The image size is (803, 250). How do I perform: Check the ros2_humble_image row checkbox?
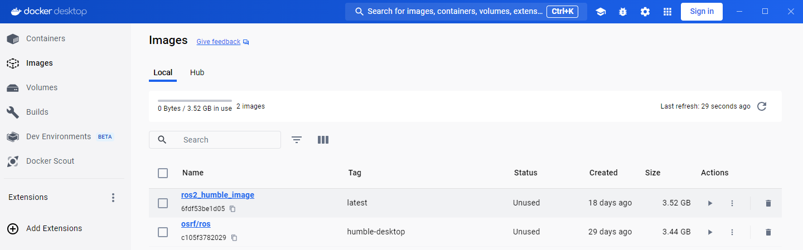(163, 203)
